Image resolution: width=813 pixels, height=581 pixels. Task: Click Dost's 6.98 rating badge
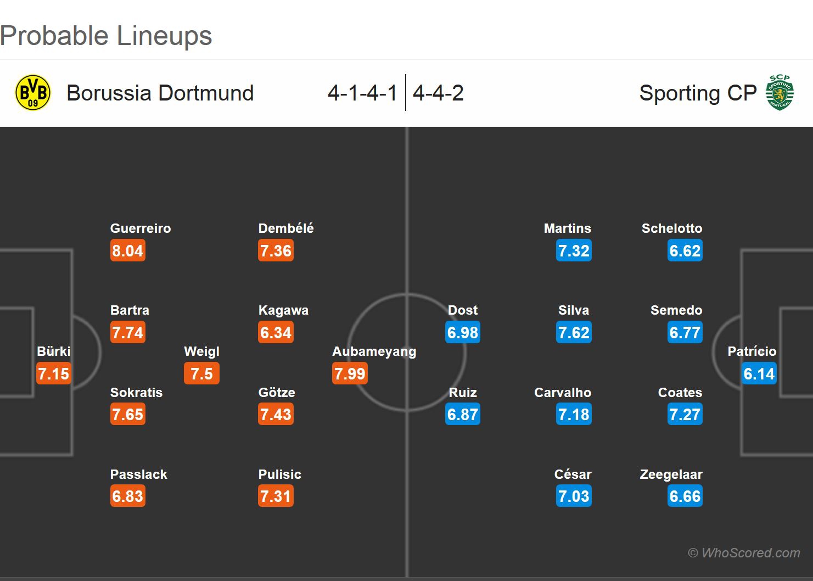pyautogui.click(x=463, y=333)
